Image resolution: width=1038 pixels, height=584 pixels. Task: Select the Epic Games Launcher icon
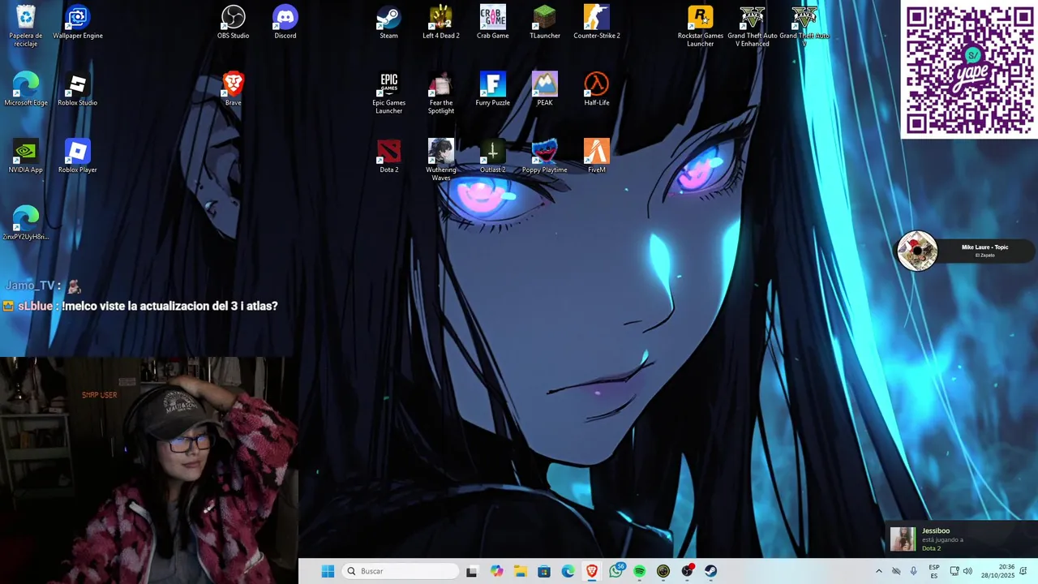coord(389,93)
